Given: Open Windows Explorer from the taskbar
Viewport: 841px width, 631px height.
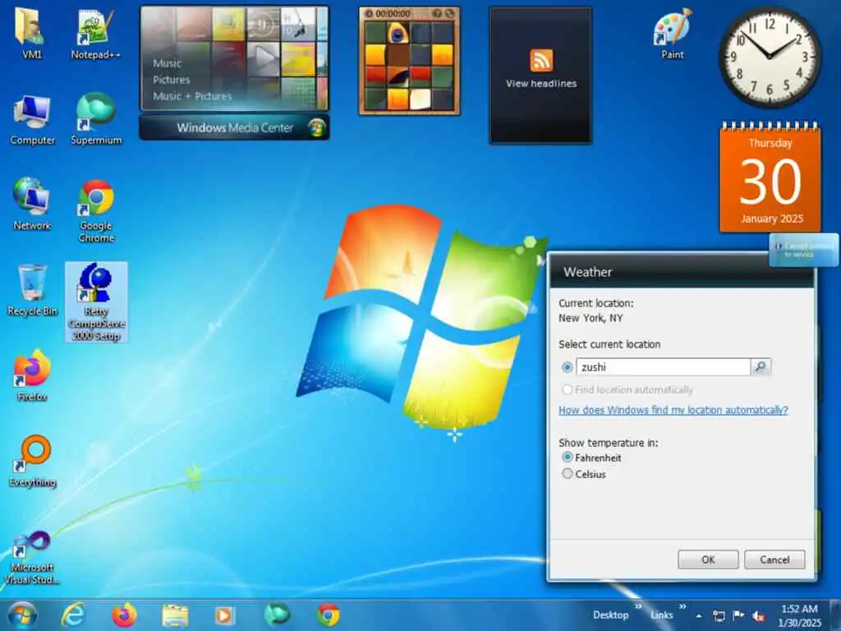Looking at the screenshot, I should tap(175, 615).
